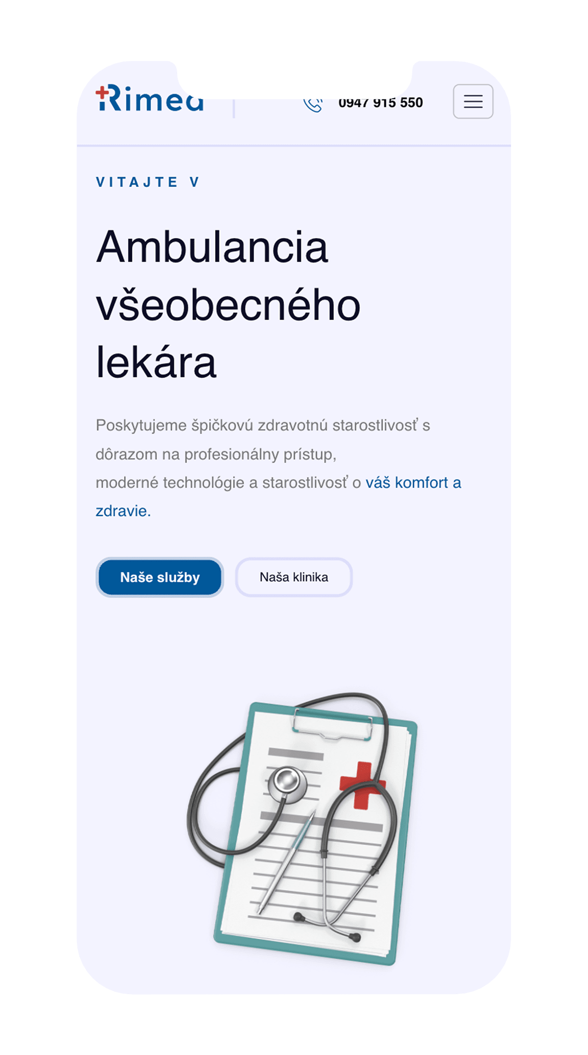Open the Naše služby button

[159, 577]
